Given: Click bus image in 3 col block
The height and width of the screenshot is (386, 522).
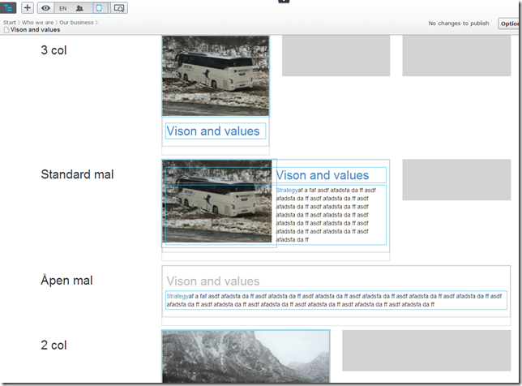Looking at the screenshot, I should pos(215,75).
